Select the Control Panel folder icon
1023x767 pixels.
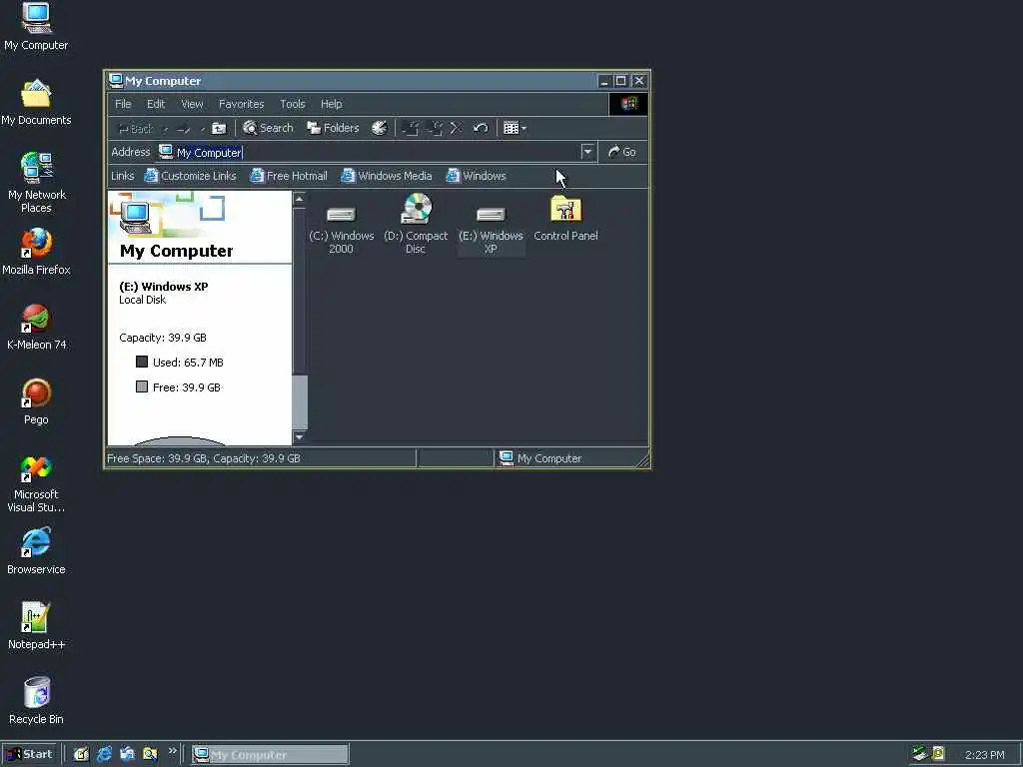tap(565, 219)
